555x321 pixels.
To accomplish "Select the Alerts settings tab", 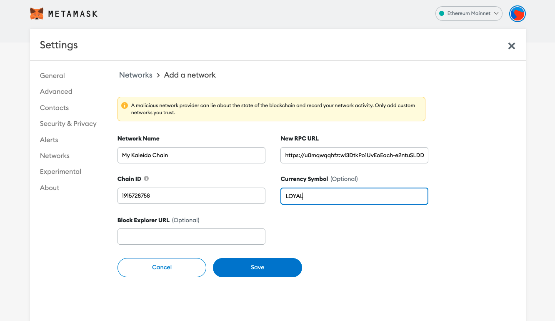I will click(49, 140).
